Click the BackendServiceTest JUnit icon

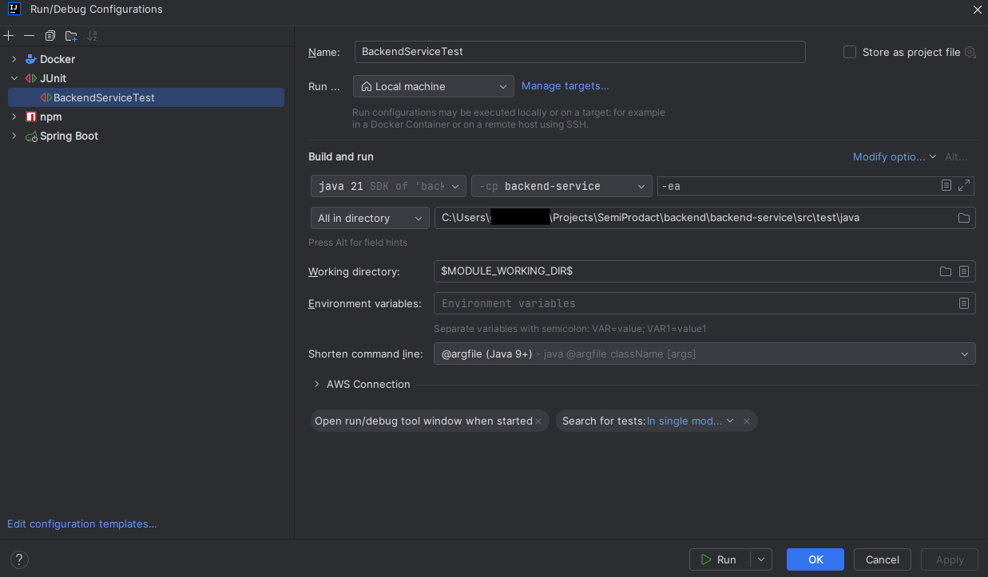(x=46, y=97)
